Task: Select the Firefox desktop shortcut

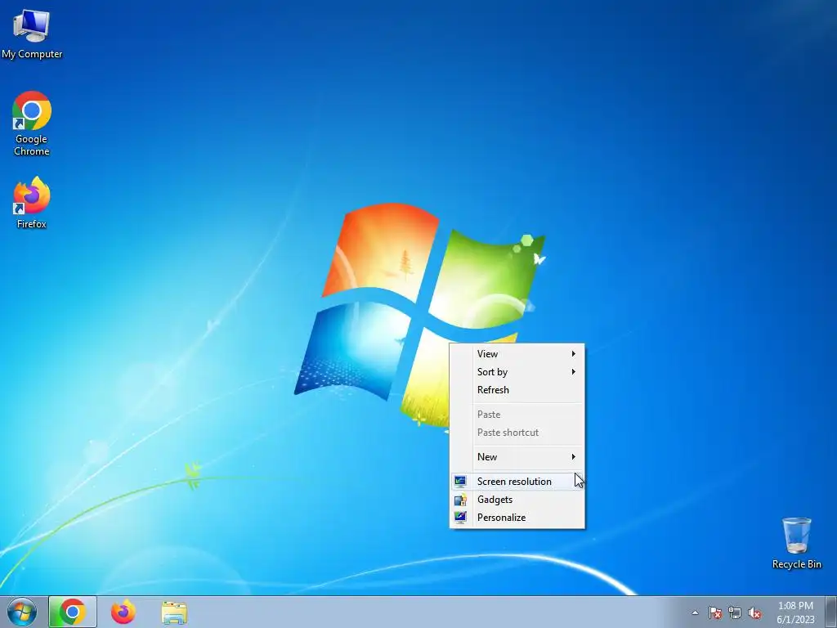Action: pos(32,203)
